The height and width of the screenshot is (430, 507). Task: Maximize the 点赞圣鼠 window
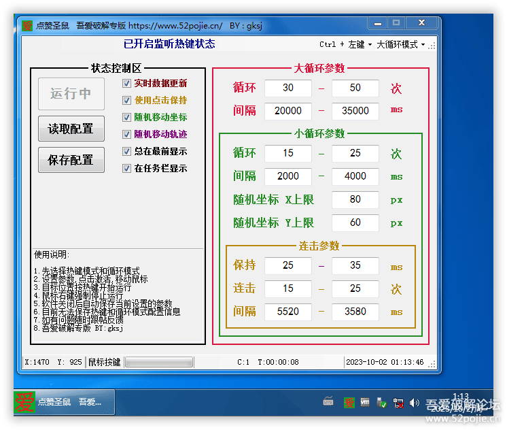click(396, 23)
